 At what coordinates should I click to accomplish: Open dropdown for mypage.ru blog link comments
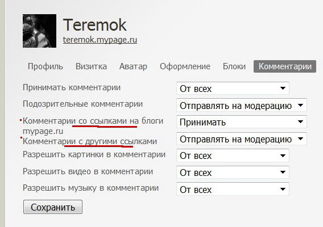pyautogui.click(x=242, y=122)
